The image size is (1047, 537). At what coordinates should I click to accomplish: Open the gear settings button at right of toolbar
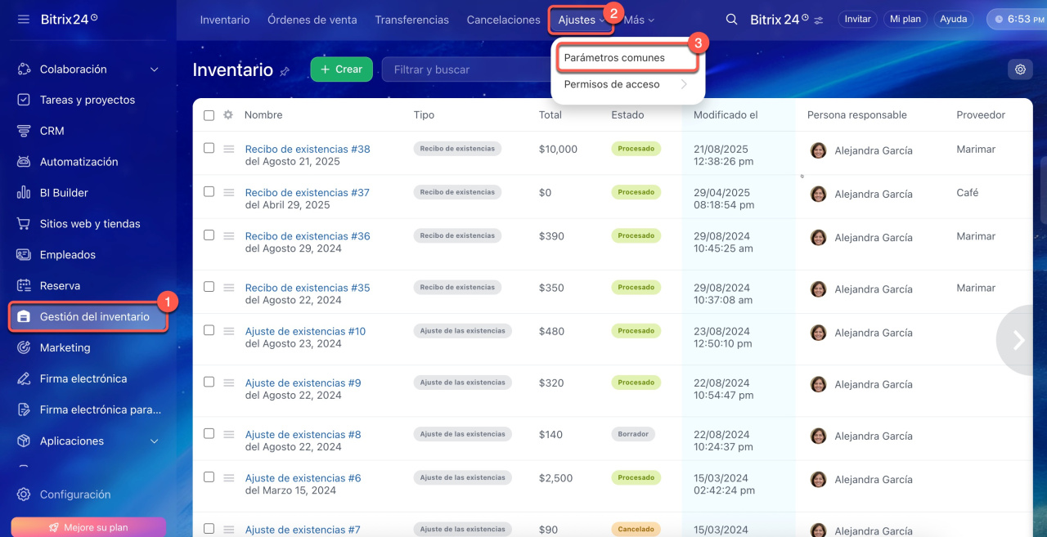point(1020,69)
